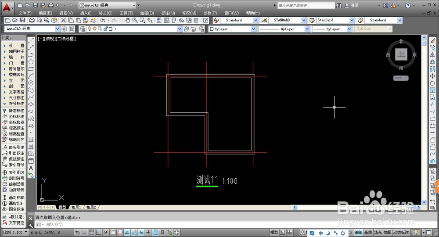
Task: Select the Polygon draw tool
Action: [x=31, y=62]
